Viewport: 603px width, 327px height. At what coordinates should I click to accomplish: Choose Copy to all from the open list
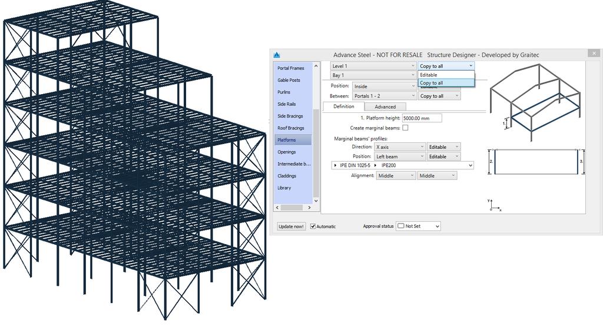click(x=446, y=82)
